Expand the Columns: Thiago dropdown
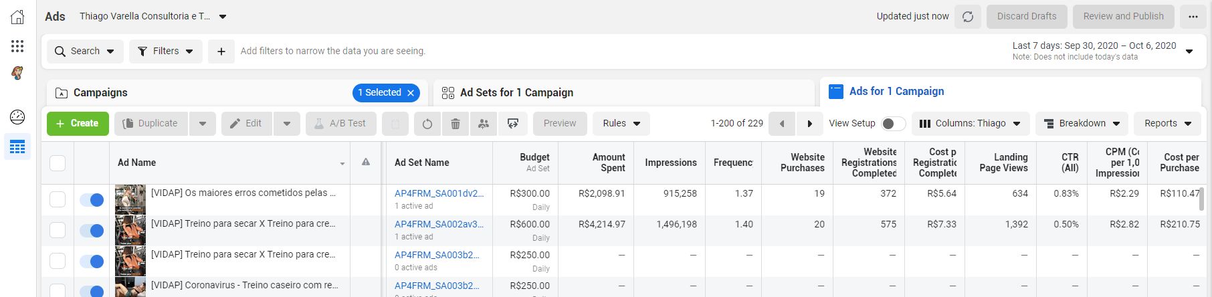 point(970,124)
